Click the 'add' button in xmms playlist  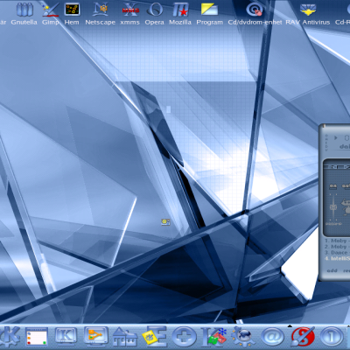point(332,270)
